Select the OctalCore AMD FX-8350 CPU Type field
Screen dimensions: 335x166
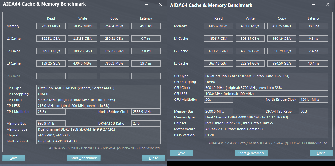[x=99, y=88]
